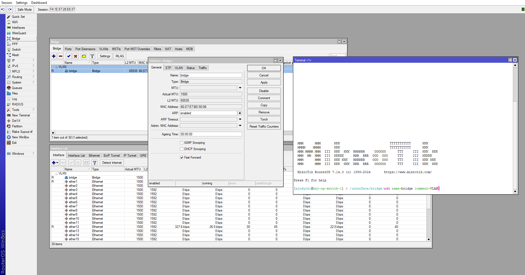Viewport: 525px width, 275px height.
Task: Click Terminal vertical scrollbar down arrow
Action: (515, 191)
